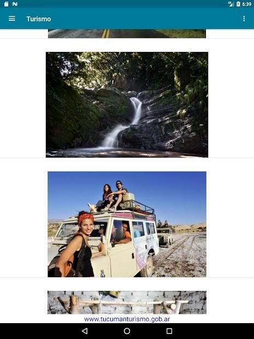This screenshot has width=254, height=339.
Task: Tap the second jeep in the background
Action: (x=165, y=235)
